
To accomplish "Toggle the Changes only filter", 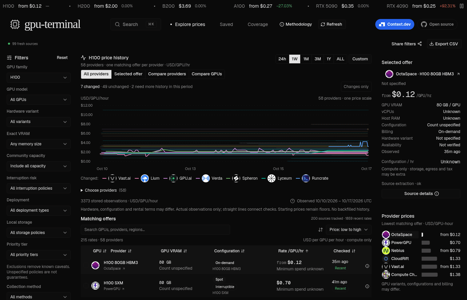I will [356, 87].
